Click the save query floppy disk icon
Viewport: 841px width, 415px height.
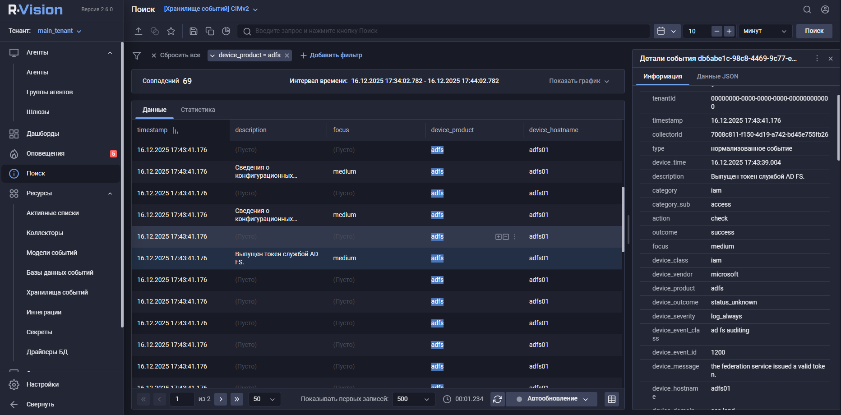[x=194, y=31]
